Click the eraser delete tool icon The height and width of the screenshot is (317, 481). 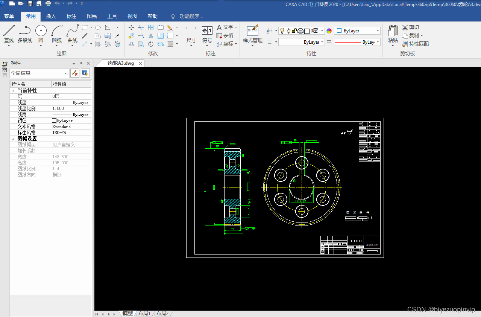point(170,27)
